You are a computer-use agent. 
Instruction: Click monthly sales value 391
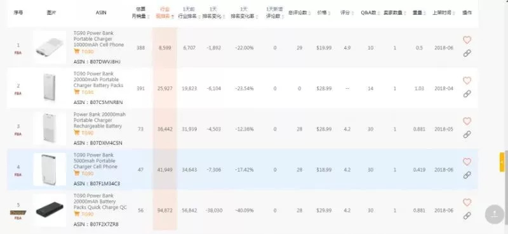140,88
